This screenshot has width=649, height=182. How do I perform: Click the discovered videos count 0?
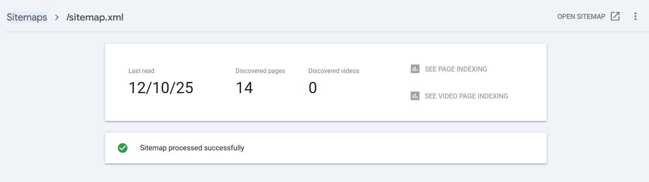pyautogui.click(x=313, y=88)
